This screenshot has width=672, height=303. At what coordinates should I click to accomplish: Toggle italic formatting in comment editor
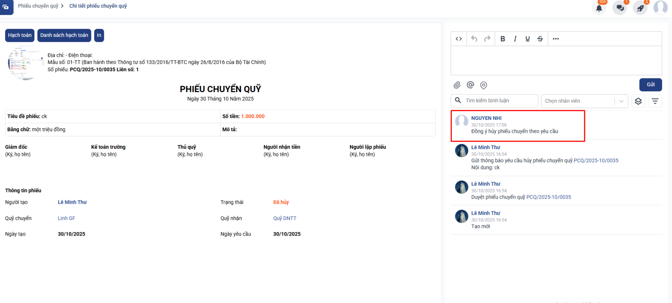pos(515,39)
